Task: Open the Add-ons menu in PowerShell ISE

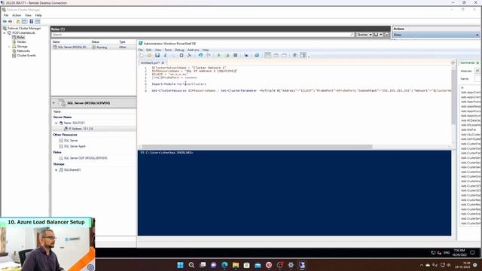Action: tap(193, 50)
